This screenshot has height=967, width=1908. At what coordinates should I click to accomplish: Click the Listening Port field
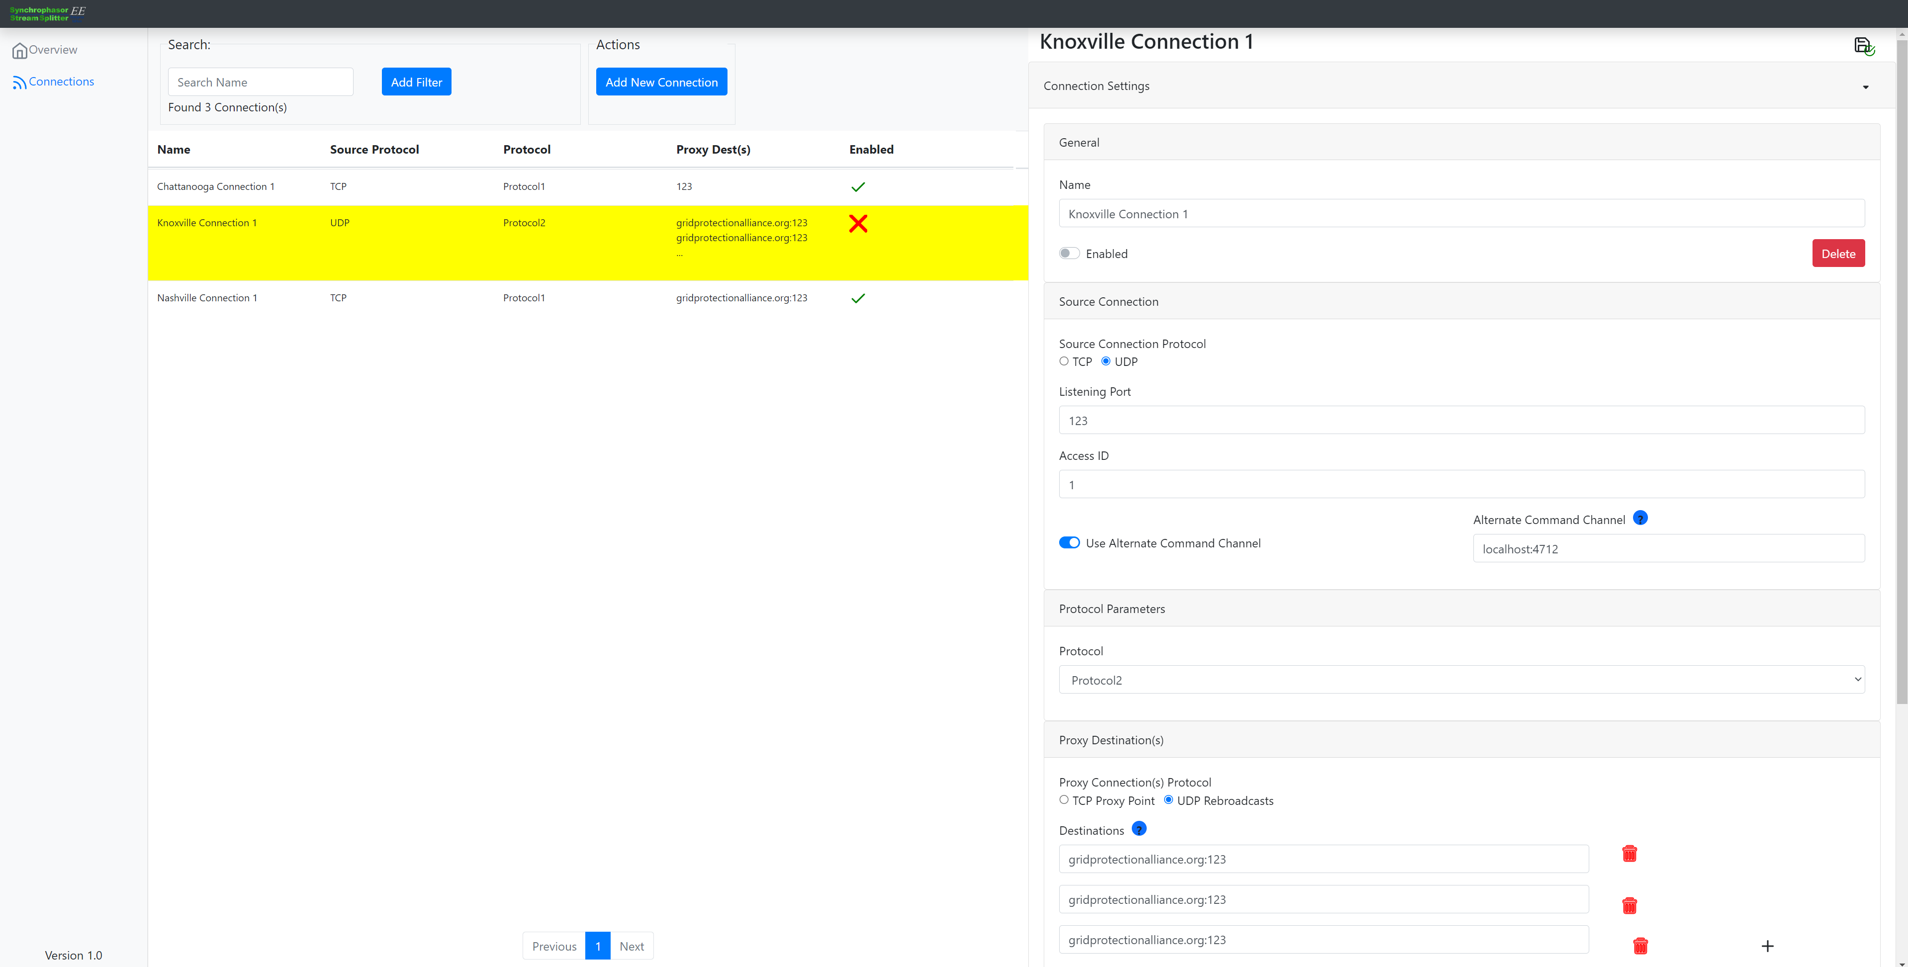pyautogui.click(x=1461, y=420)
